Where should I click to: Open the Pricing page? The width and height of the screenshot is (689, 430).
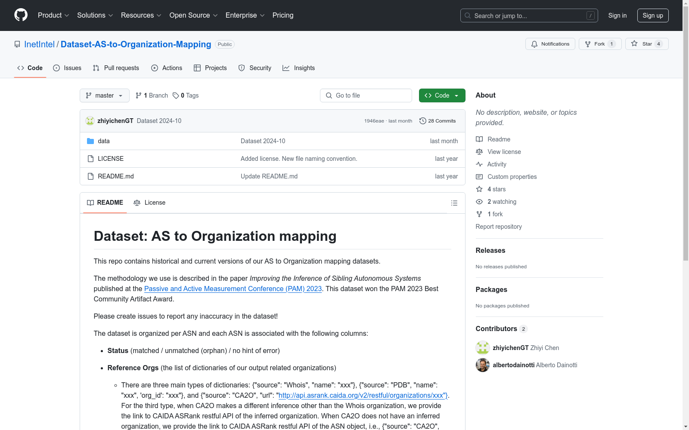[x=283, y=15]
